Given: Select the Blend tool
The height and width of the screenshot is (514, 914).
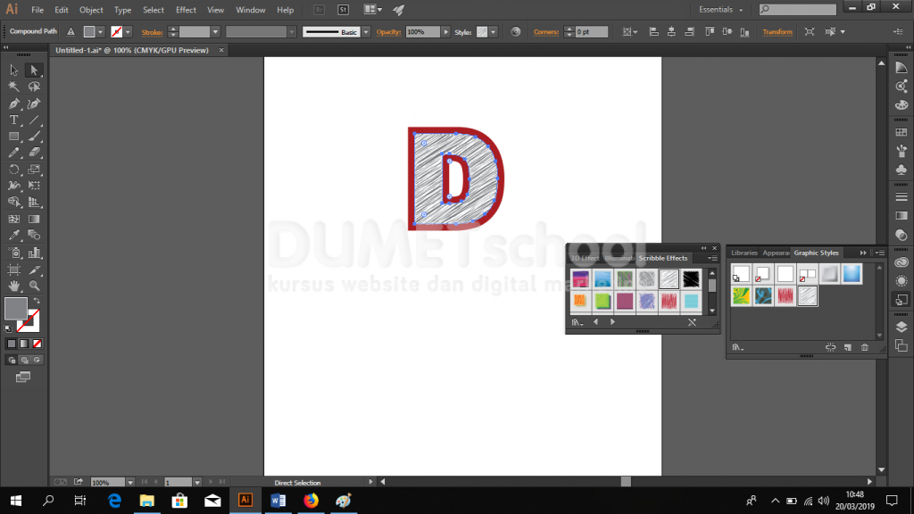Looking at the screenshot, I should tap(34, 236).
